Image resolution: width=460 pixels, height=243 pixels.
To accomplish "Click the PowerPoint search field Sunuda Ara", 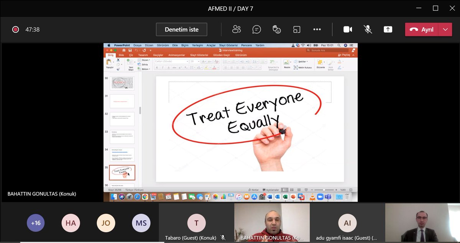I will tap(327, 50).
